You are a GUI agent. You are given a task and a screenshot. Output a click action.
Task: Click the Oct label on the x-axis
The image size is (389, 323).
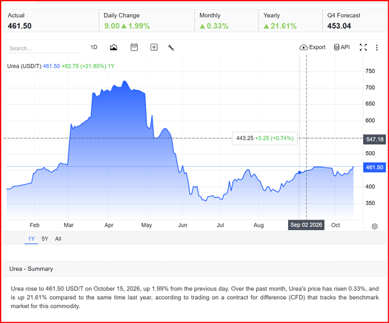coord(335,225)
